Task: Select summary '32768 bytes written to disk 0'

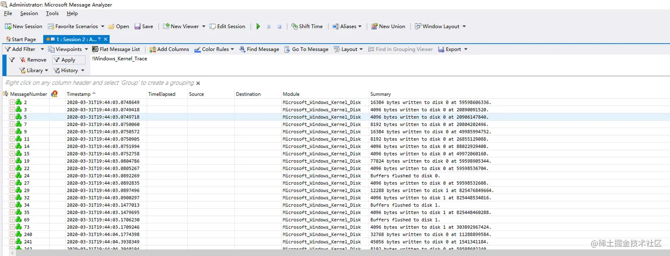Action: [431, 234]
